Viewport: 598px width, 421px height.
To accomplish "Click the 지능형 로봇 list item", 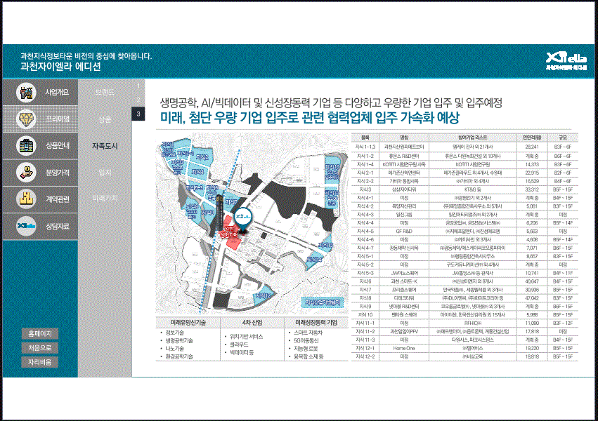I will point(306,349).
